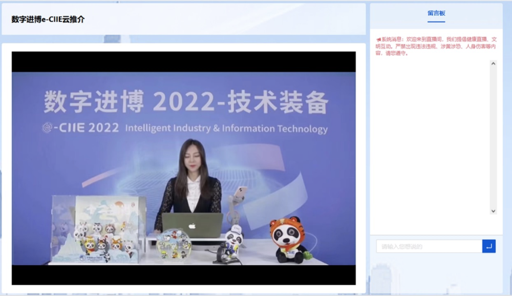Open the 留言板 tab
This screenshot has width=512, height=296.
[x=436, y=13]
